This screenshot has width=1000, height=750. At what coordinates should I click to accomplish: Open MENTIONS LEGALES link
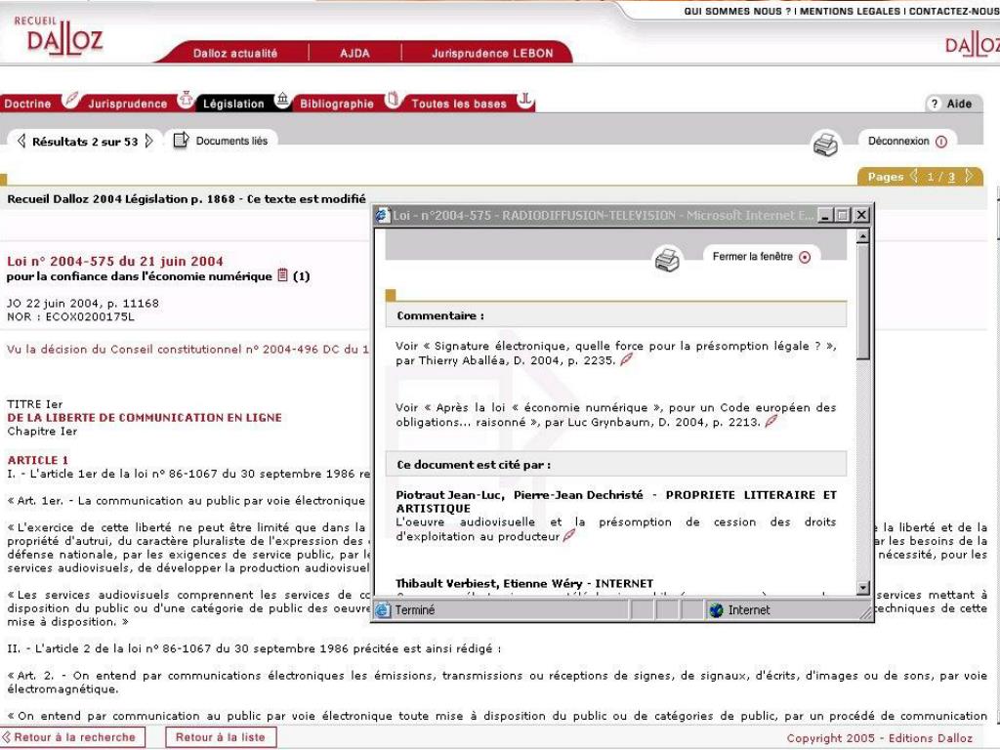[850, 11]
